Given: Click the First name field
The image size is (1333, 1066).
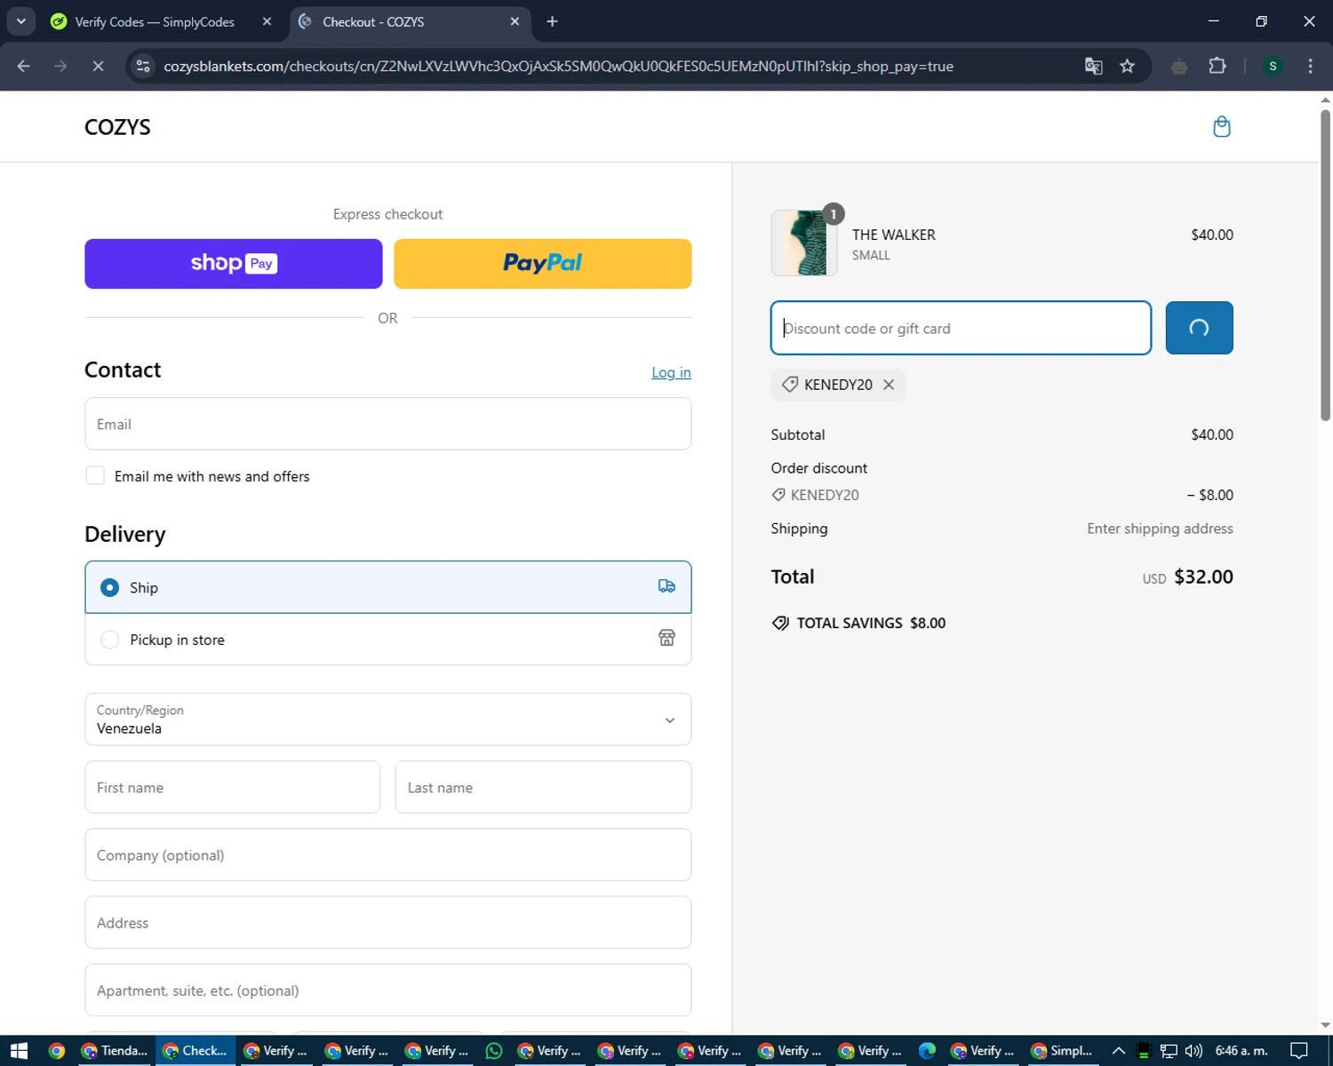Looking at the screenshot, I should [233, 787].
